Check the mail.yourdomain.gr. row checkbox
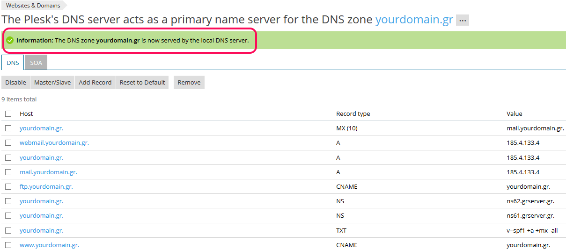 [x=8, y=172]
